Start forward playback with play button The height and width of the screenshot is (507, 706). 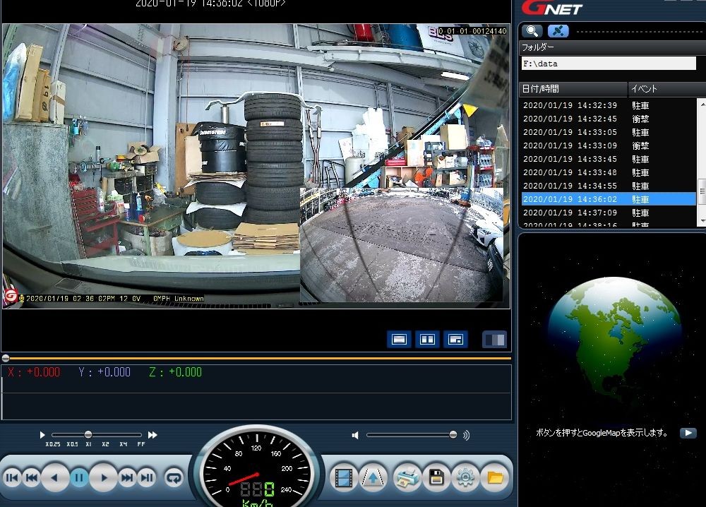click(104, 477)
